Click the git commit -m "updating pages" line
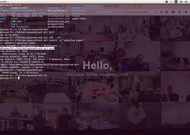Screen dimensions: 190x135 42,40
